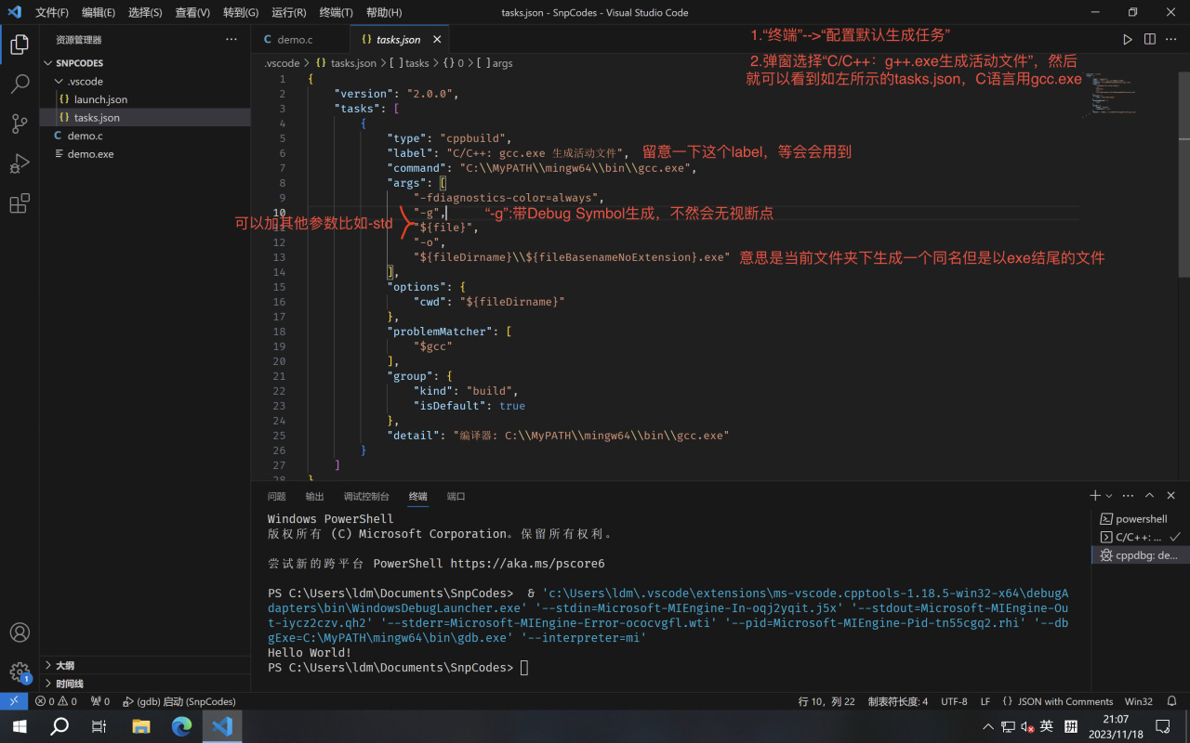Click line and column indicator 行 10, 列 22

826,701
